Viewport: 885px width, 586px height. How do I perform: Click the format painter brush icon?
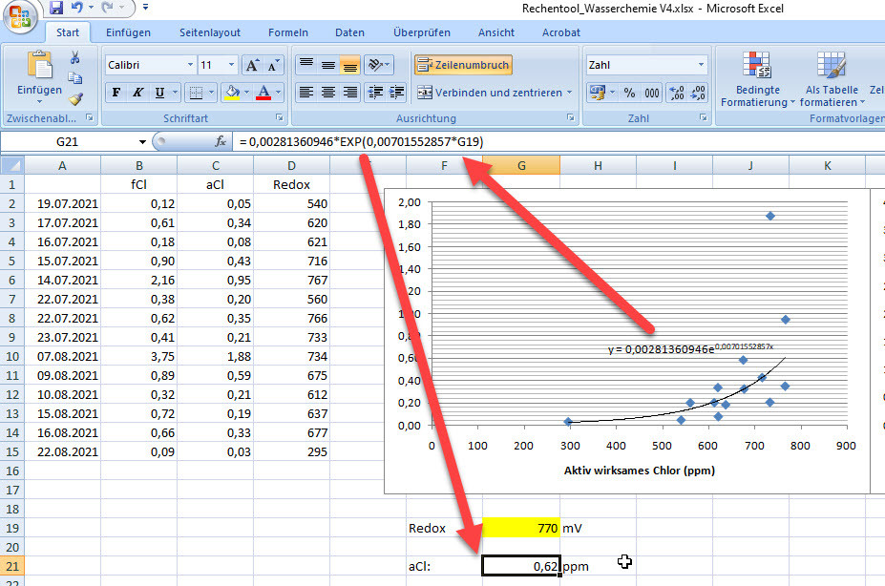(75, 98)
